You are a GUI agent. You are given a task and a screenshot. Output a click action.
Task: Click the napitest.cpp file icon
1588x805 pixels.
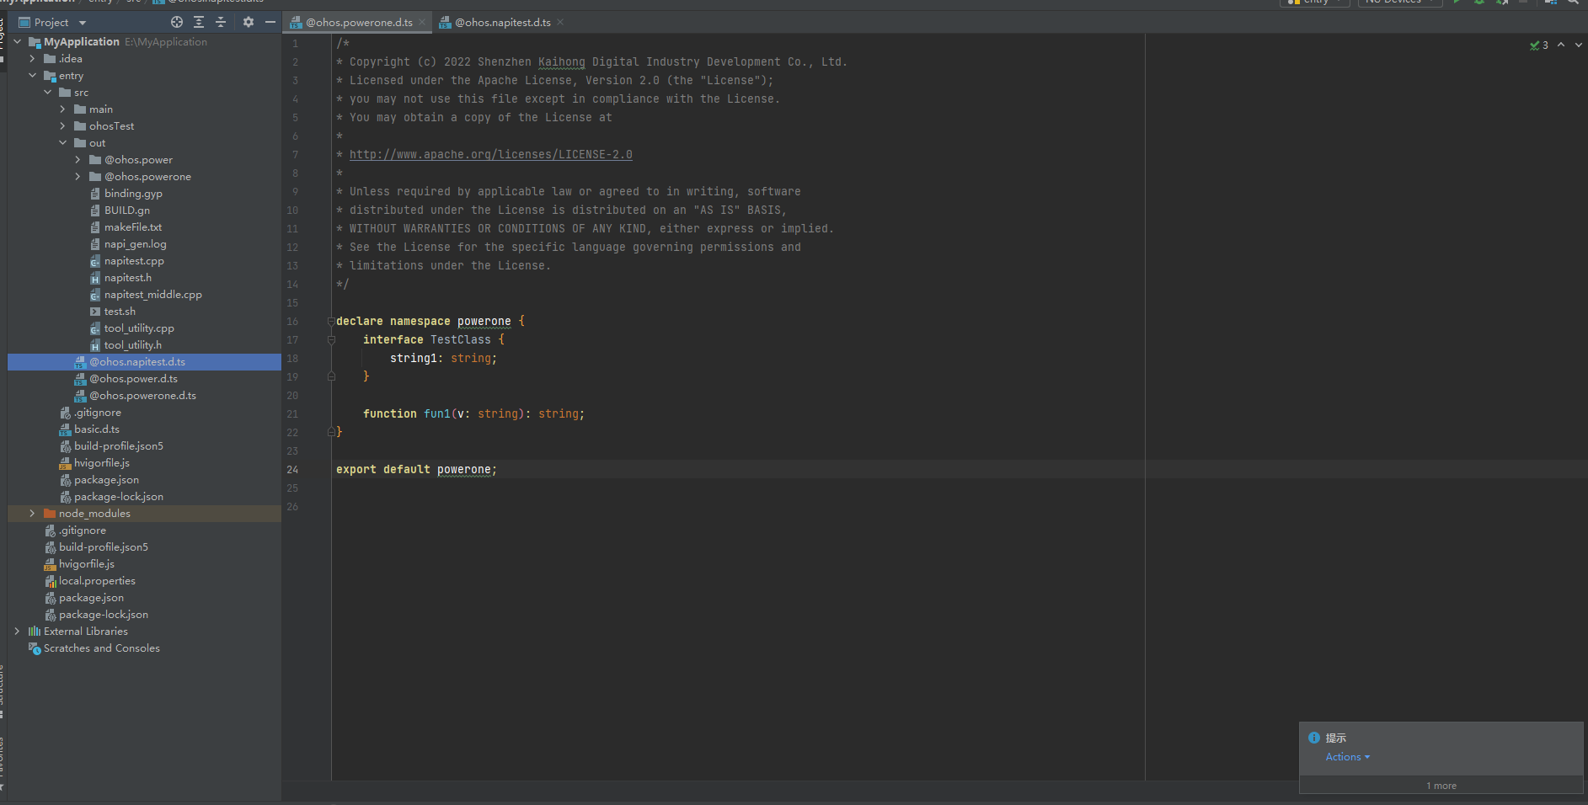(x=95, y=261)
